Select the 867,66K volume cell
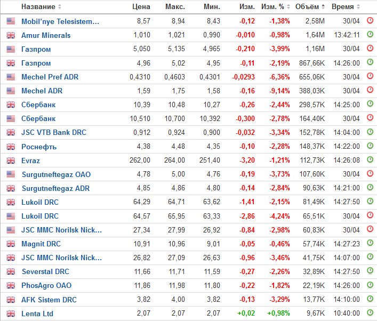The image size is (377, 321). (x=312, y=63)
